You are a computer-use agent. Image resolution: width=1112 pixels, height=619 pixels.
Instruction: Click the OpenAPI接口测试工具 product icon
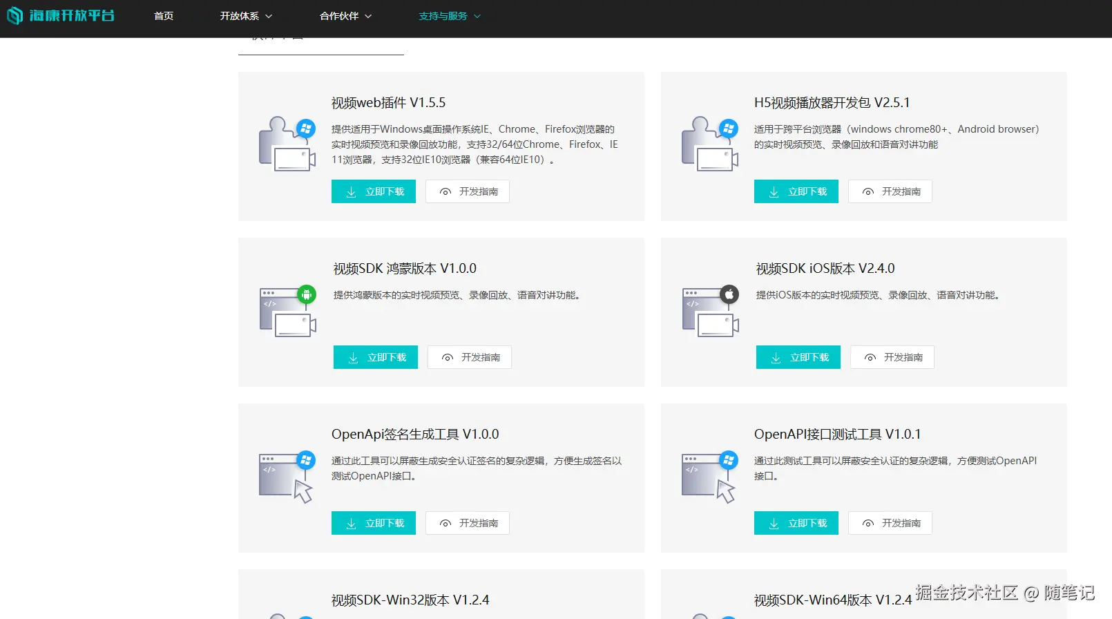tap(710, 477)
